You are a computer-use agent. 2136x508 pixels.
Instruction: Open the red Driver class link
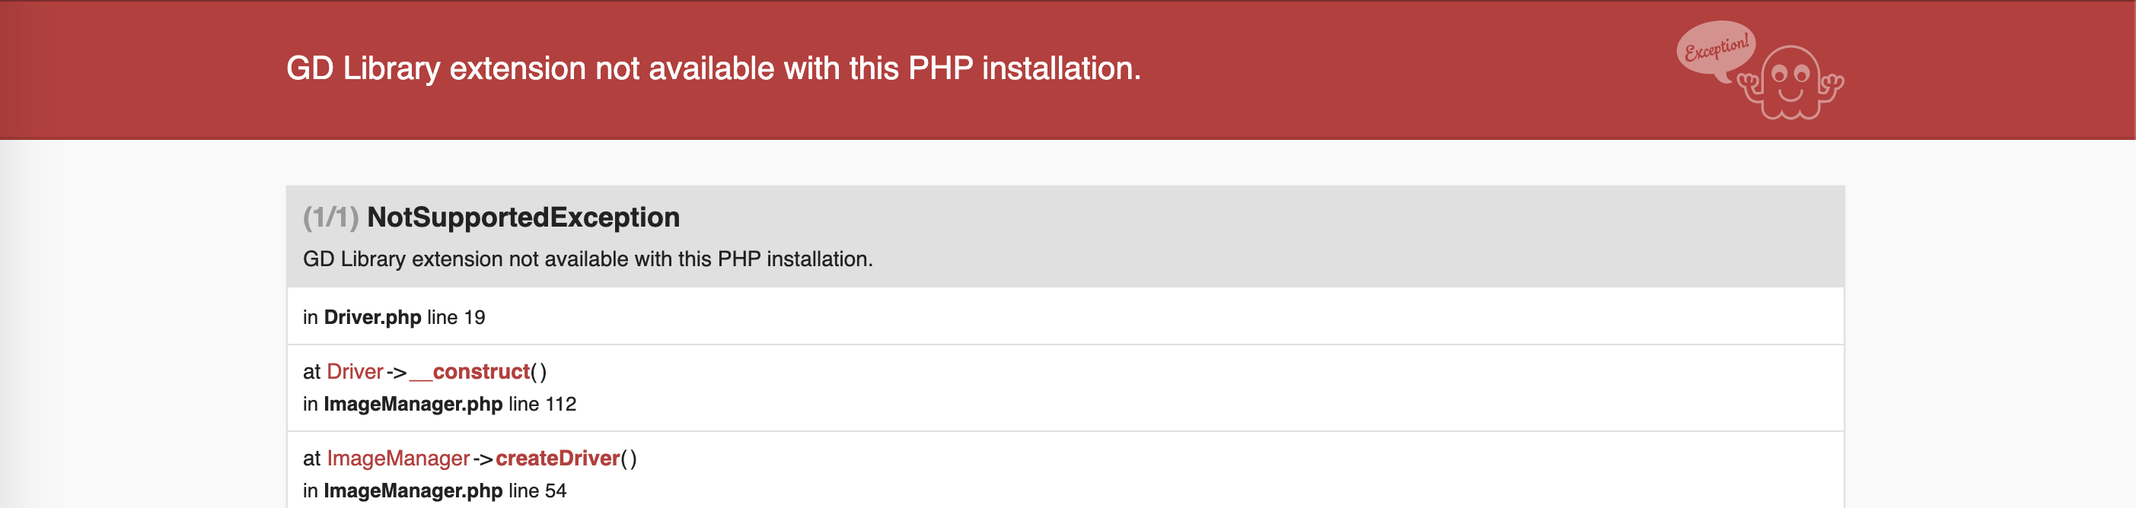355,371
